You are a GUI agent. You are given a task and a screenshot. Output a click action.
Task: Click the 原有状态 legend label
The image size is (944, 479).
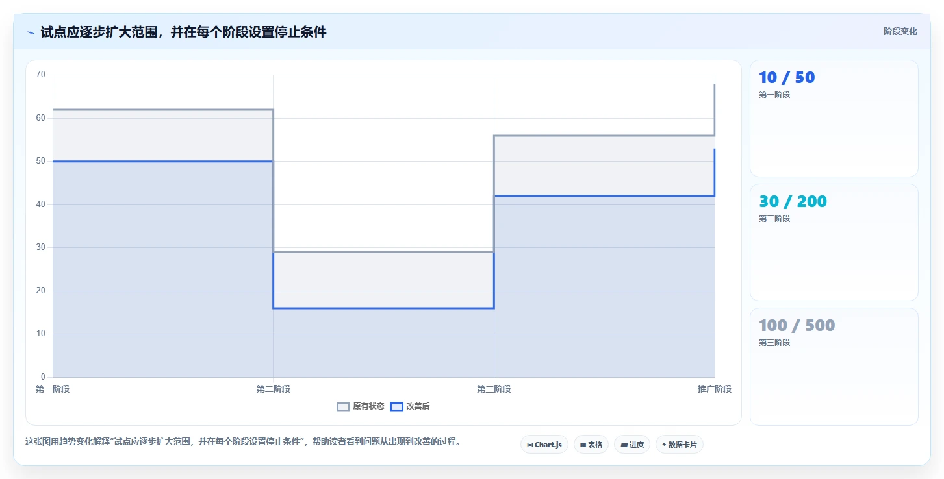(x=368, y=407)
